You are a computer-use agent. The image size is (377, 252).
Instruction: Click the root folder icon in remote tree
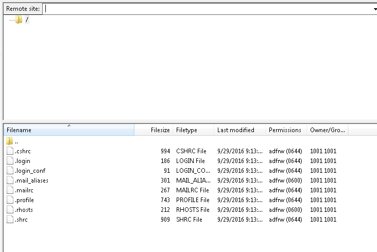point(19,20)
